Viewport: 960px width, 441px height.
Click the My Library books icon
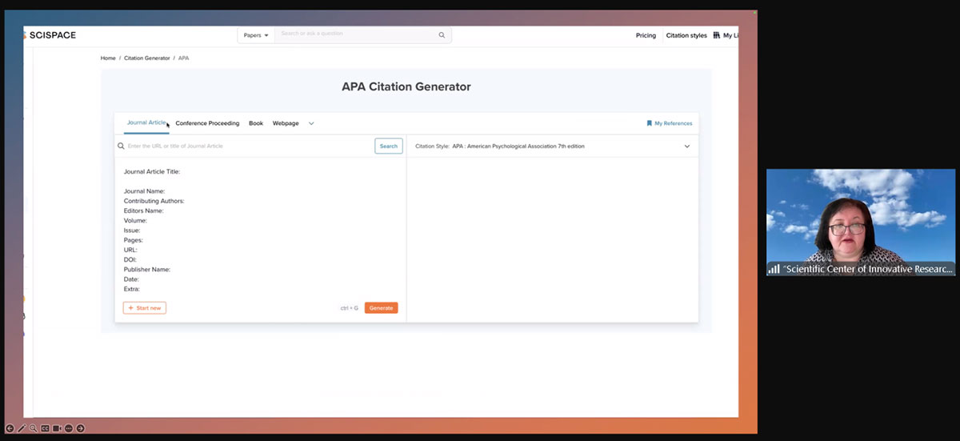[x=716, y=35]
